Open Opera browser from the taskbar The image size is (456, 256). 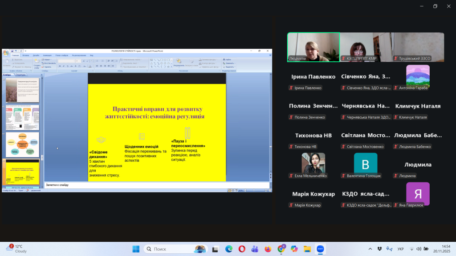[241, 249]
